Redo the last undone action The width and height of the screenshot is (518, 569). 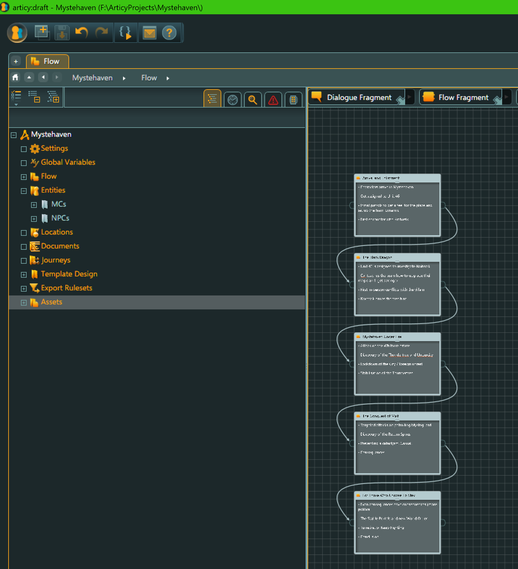point(101,33)
